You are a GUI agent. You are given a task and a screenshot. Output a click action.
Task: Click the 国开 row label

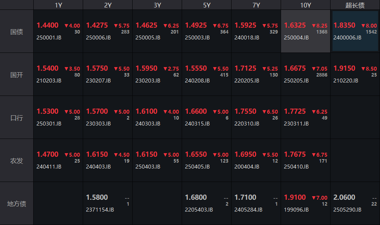pos(17,75)
